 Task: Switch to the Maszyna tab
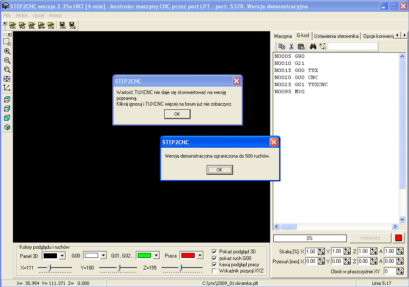point(283,36)
